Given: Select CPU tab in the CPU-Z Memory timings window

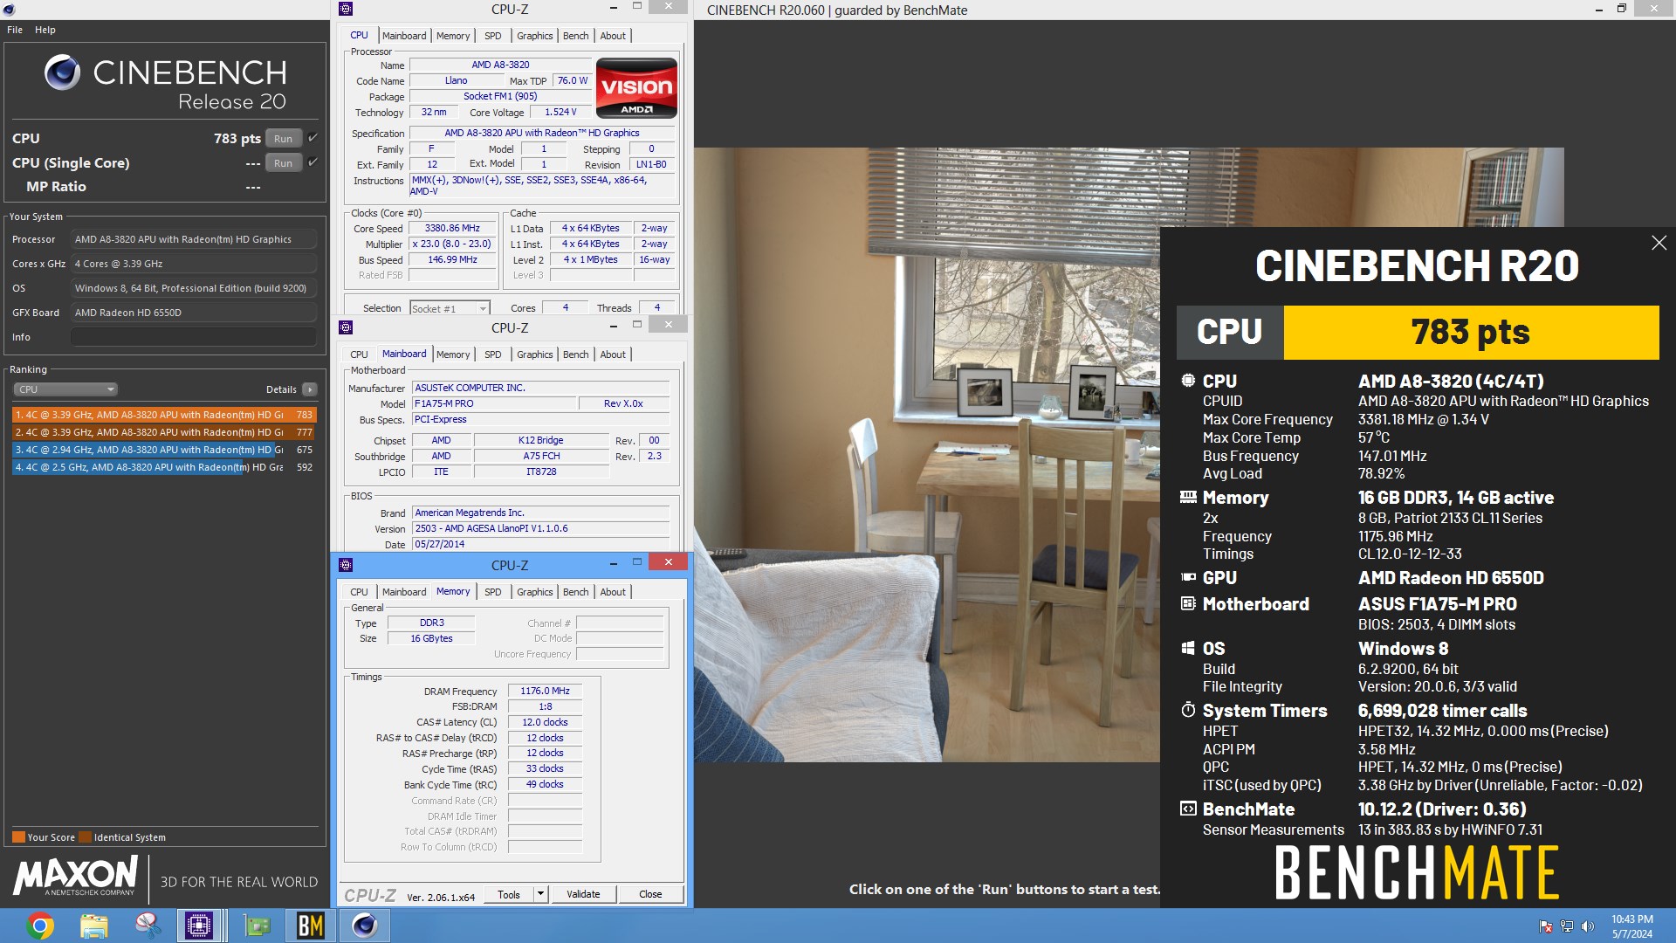Looking at the screenshot, I should 359,592.
